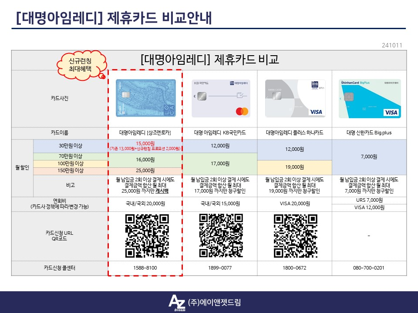Image resolution: width=418 pixels, height=313 pixels.
Task: Click 하나카드 12,000원 discount cell
Action: [x=295, y=149]
